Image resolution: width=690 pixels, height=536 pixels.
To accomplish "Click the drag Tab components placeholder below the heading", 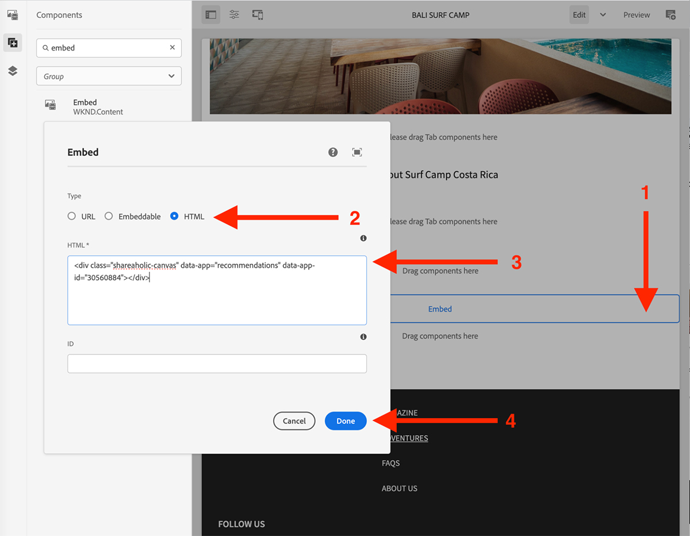I will (x=443, y=222).
